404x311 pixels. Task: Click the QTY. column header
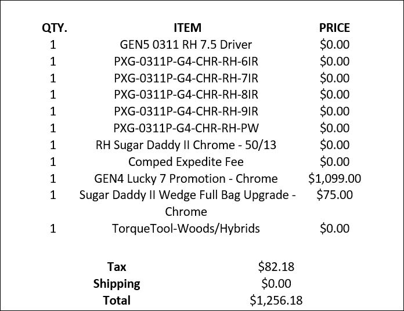[55, 27]
